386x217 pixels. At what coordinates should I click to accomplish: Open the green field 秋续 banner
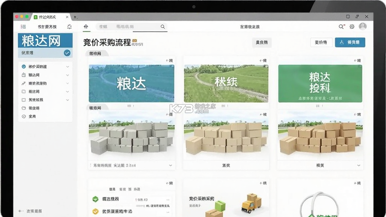point(226,83)
